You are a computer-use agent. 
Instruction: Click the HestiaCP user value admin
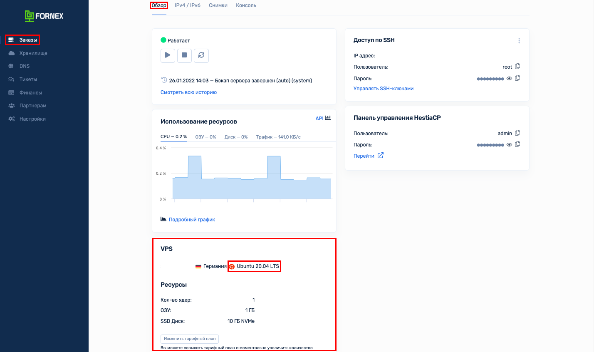[505, 134]
